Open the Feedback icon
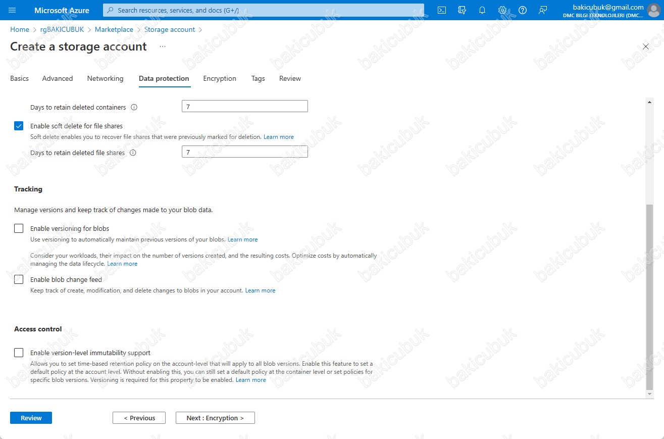Screen dimensions: 664x439 tap(543, 10)
